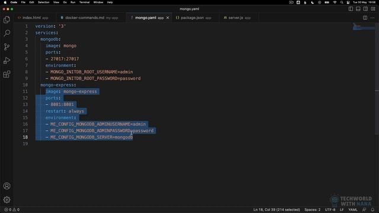Image resolution: width=379 pixels, height=213 pixels.
Task: Open the Customize Layout icon
Action: (x=373, y=9)
